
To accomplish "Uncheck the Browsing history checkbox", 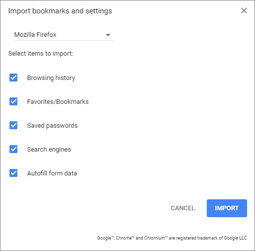I will point(13,78).
